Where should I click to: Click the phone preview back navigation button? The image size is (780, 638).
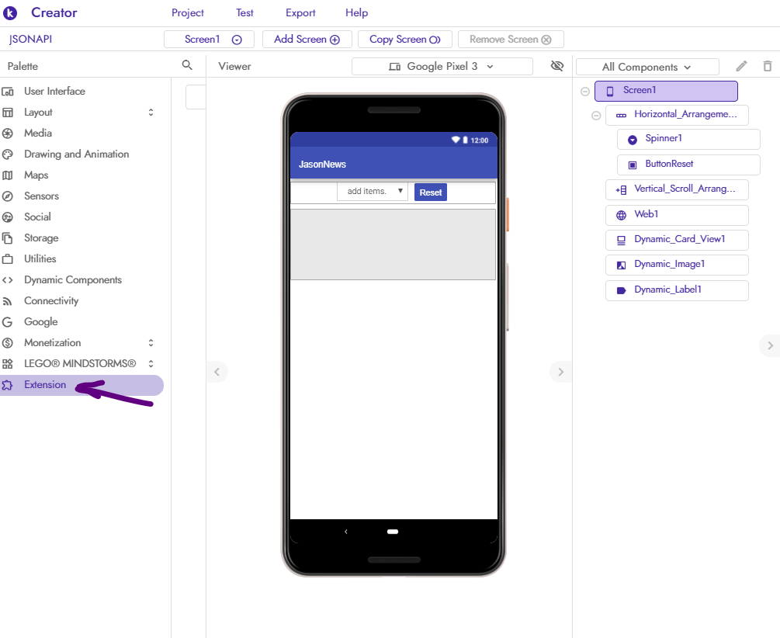click(x=345, y=532)
